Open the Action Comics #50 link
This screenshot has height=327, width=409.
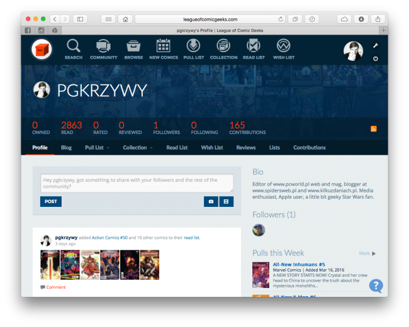(x=109, y=238)
